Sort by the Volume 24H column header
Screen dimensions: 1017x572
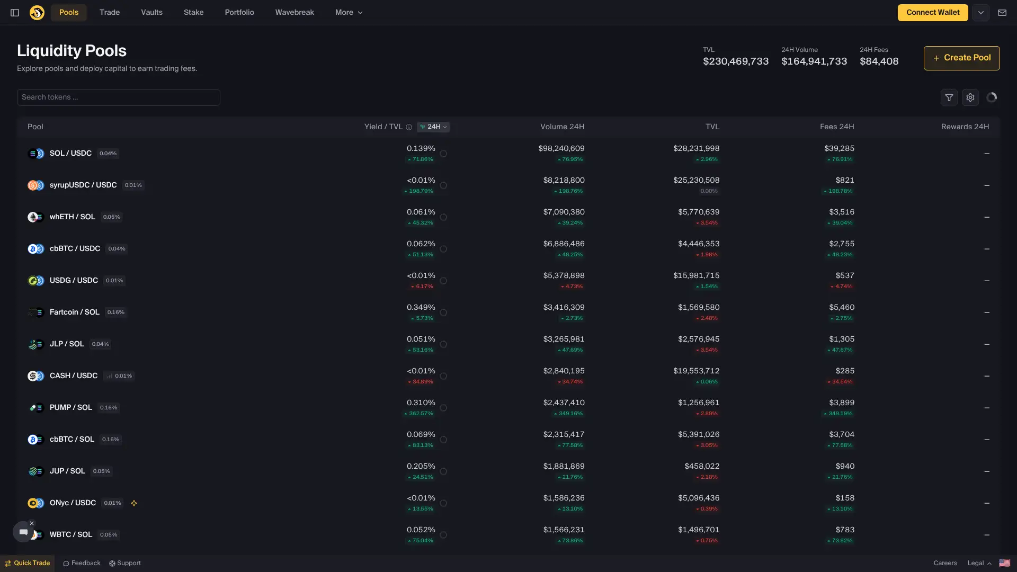(x=562, y=127)
